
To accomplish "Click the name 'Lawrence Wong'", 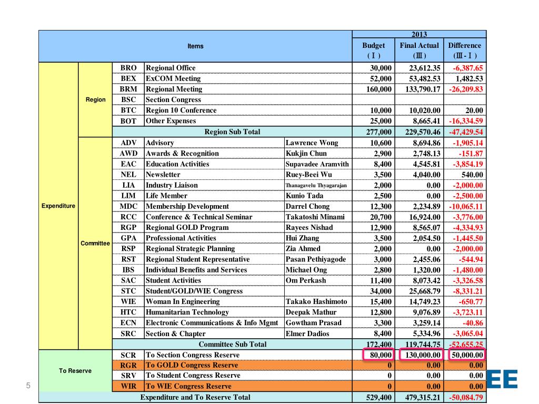I will pos(318,143).
